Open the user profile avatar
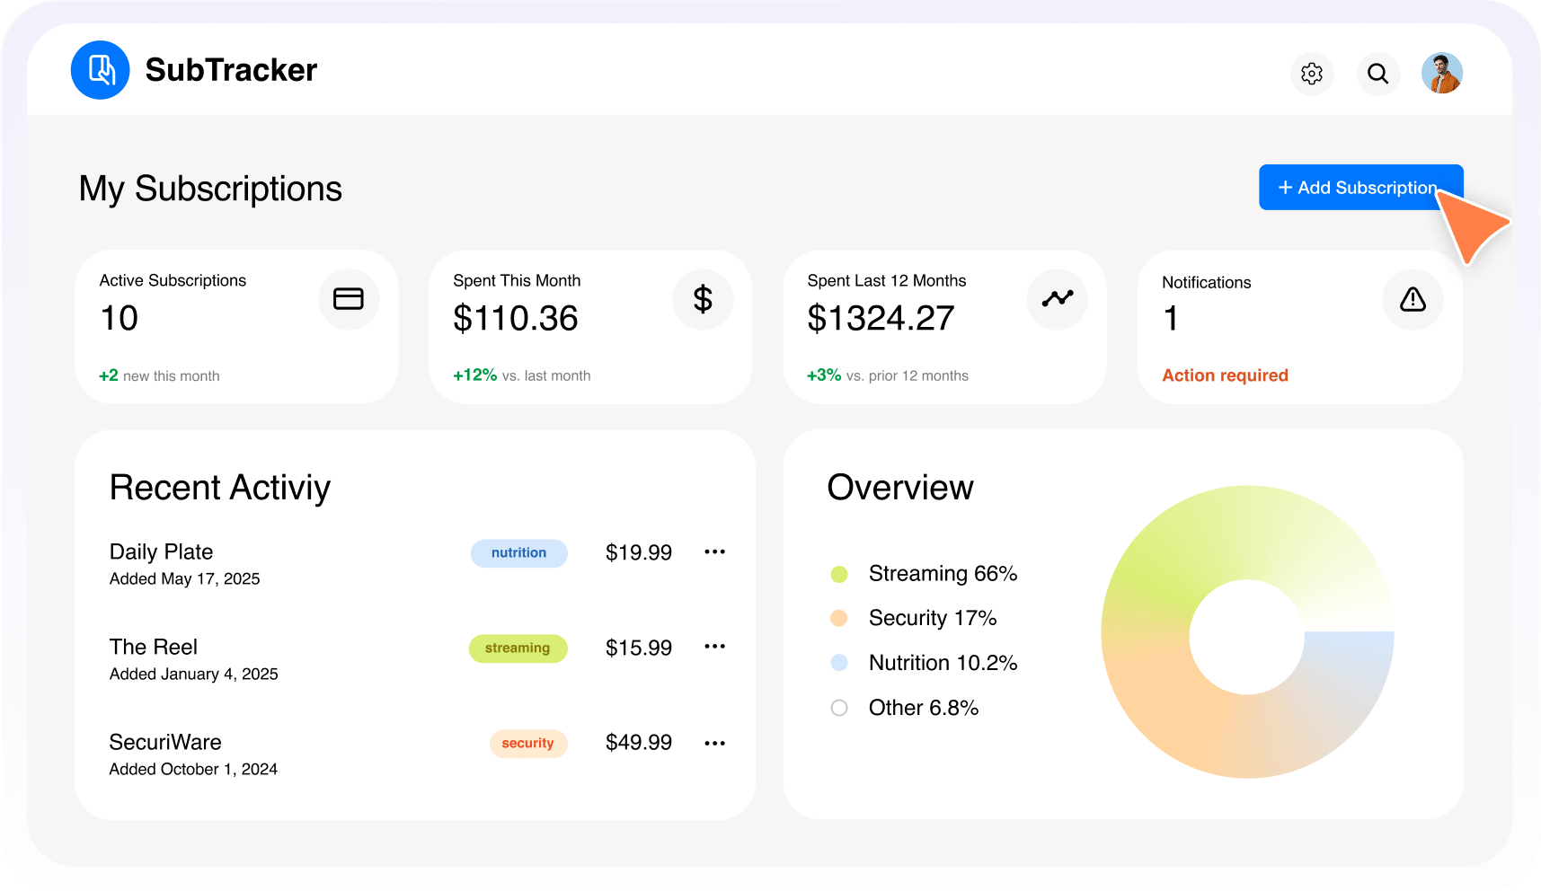This screenshot has width=1541, height=891. [x=1441, y=74]
